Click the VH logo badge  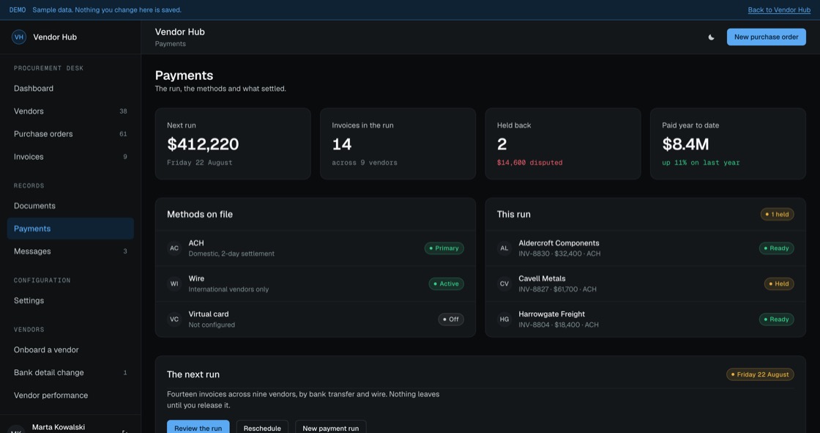[x=19, y=37]
